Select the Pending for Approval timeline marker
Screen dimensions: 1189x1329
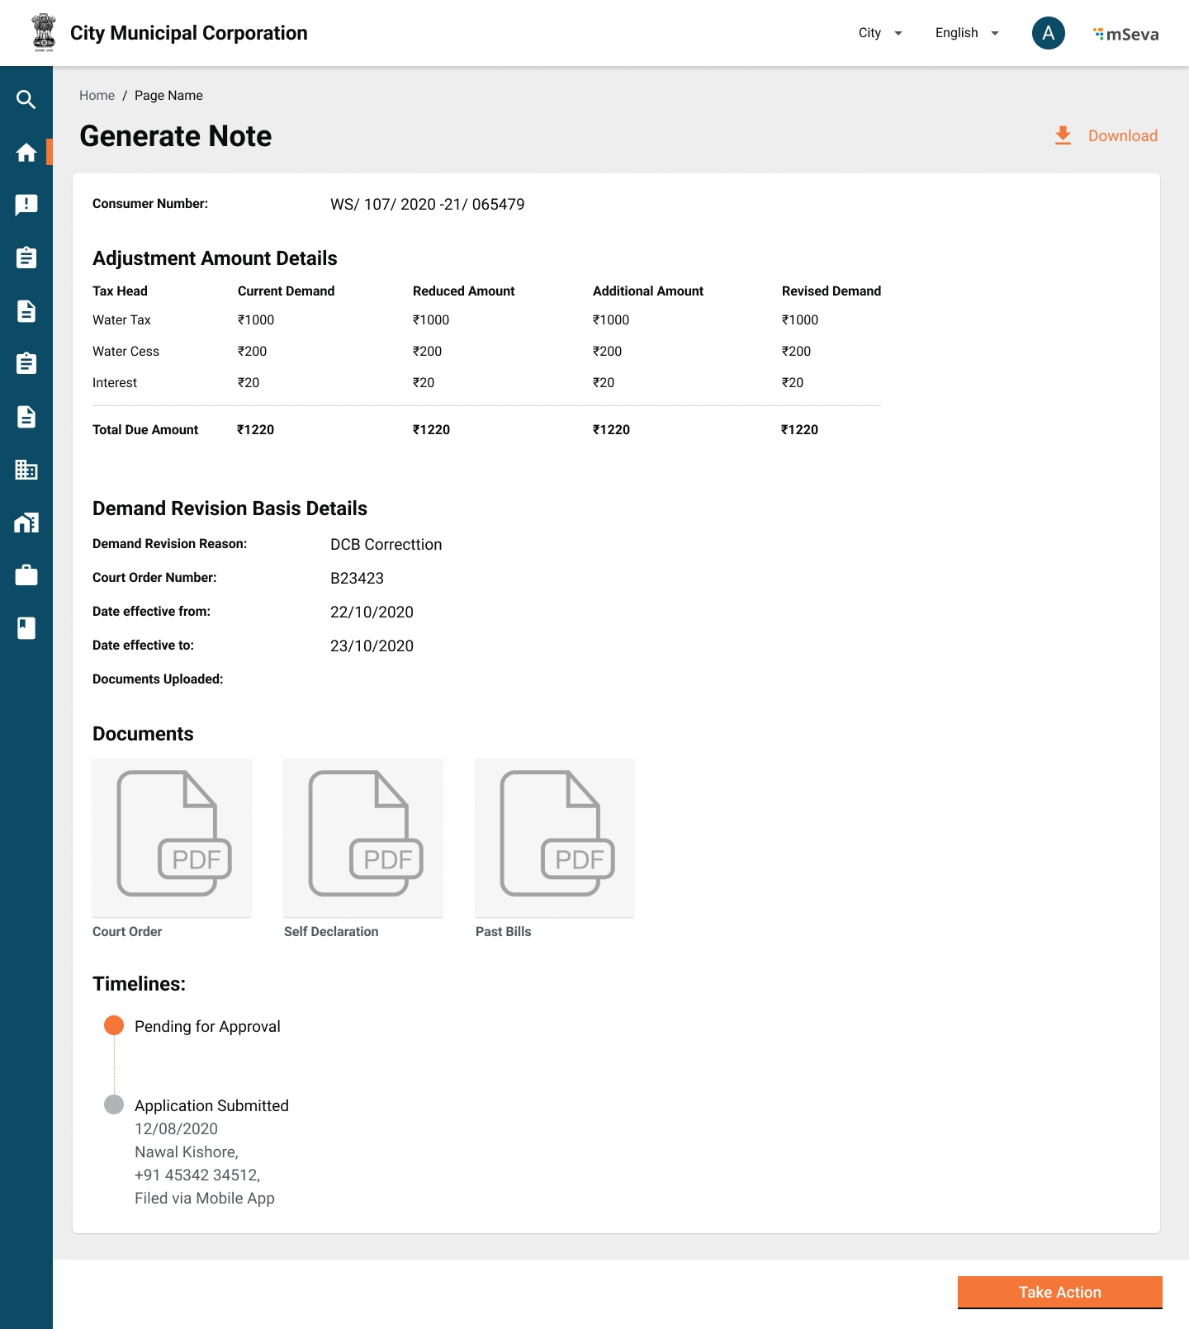pyautogui.click(x=114, y=1025)
